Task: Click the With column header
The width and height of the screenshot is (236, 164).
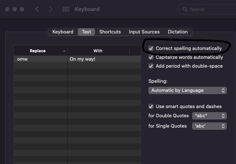Action: pos(98,51)
